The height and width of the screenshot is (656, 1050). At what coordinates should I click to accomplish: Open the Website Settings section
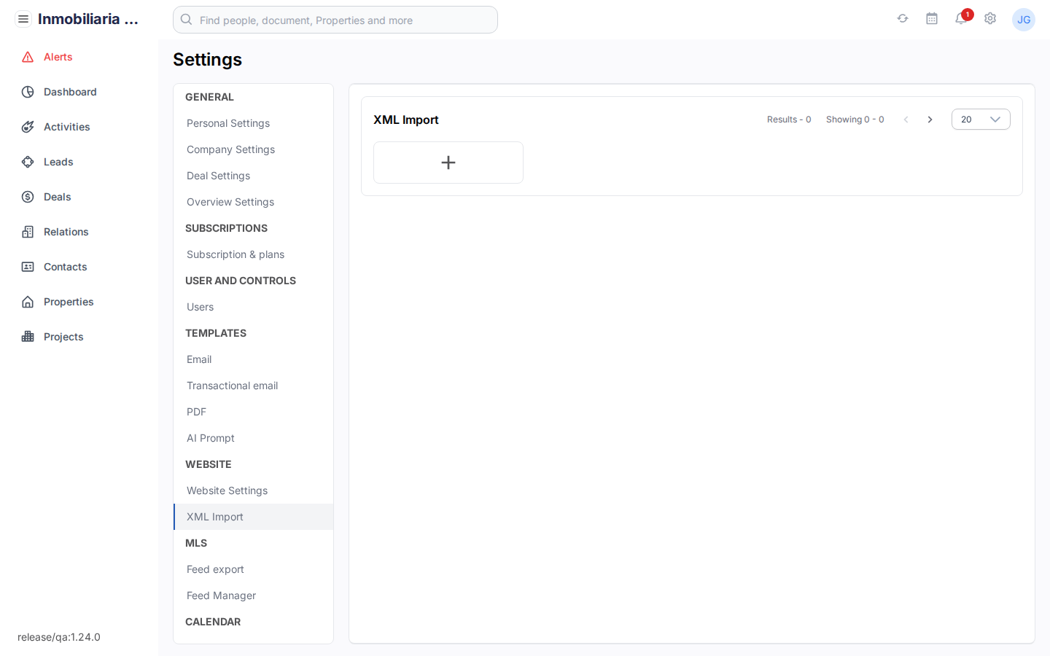click(227, 491)
